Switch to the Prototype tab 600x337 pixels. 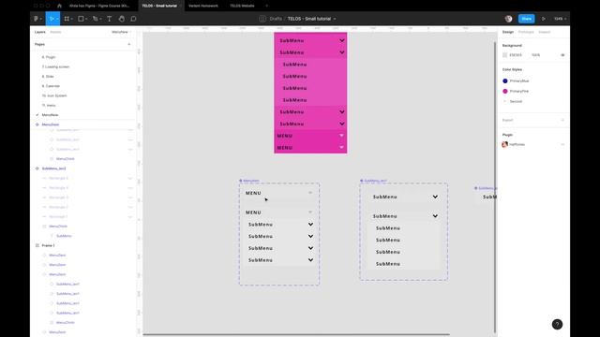[x=526, y=32]
